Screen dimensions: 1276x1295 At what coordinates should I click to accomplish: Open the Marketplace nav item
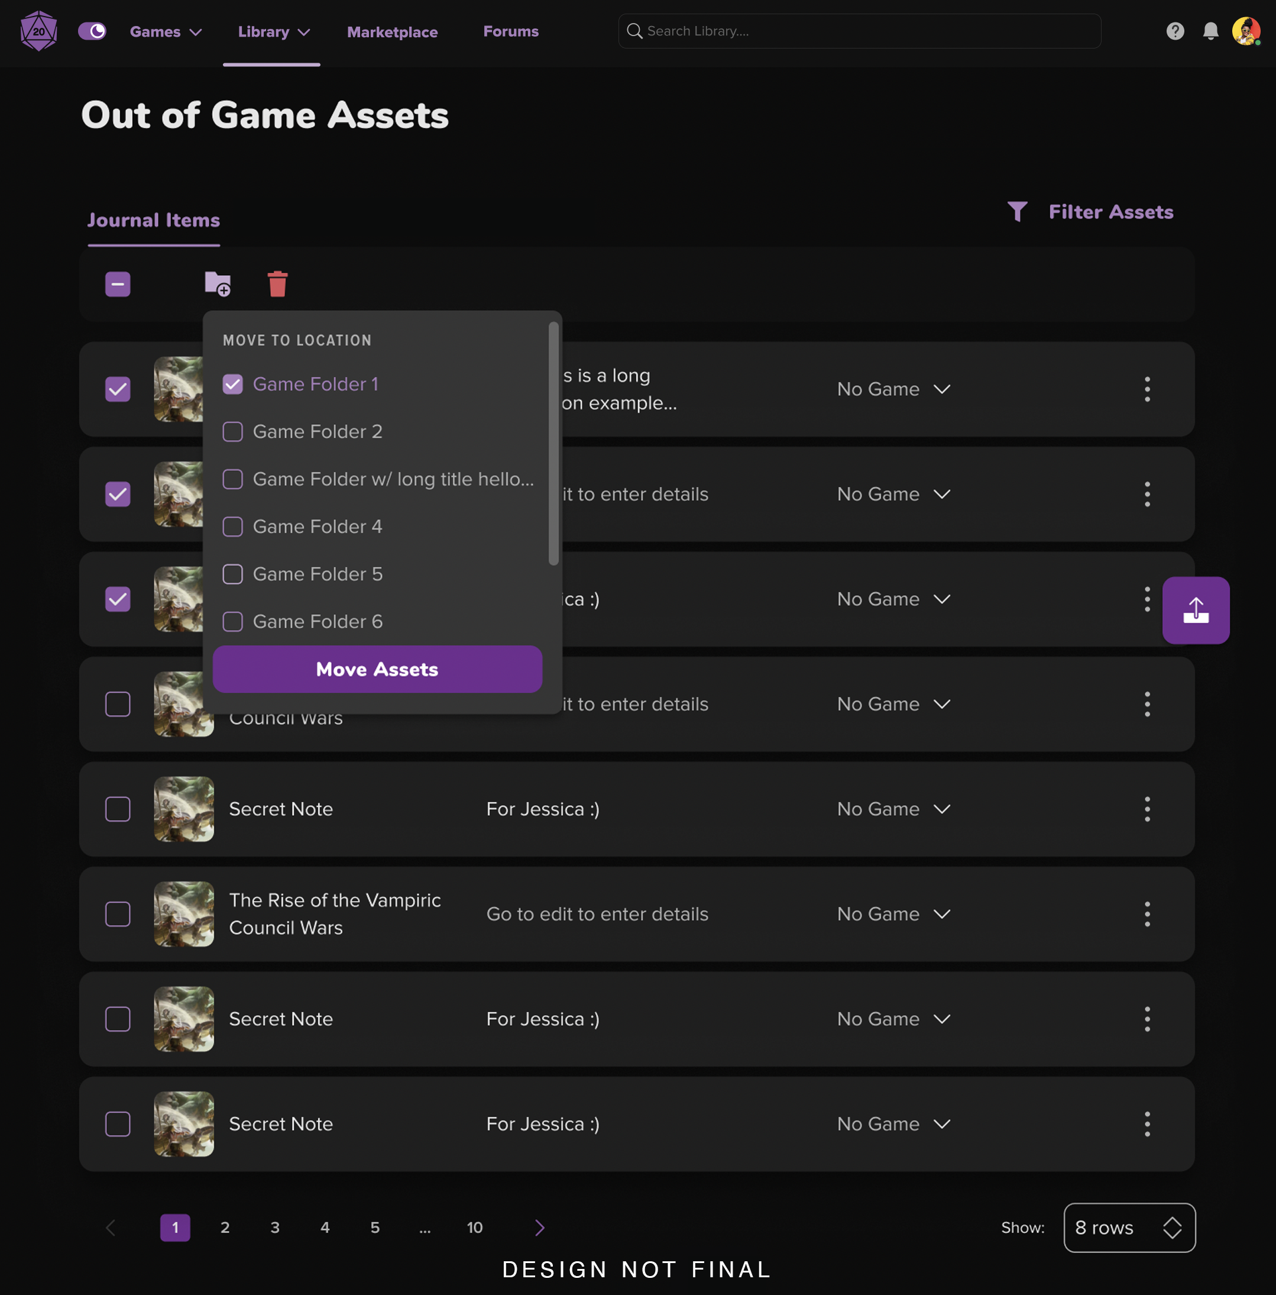click(392, 31)
